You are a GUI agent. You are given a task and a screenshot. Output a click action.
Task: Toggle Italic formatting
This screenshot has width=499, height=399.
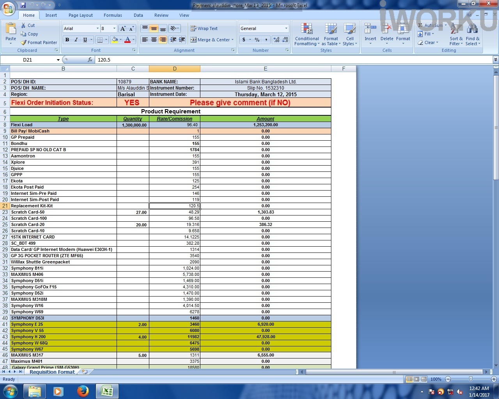(76, 40)
